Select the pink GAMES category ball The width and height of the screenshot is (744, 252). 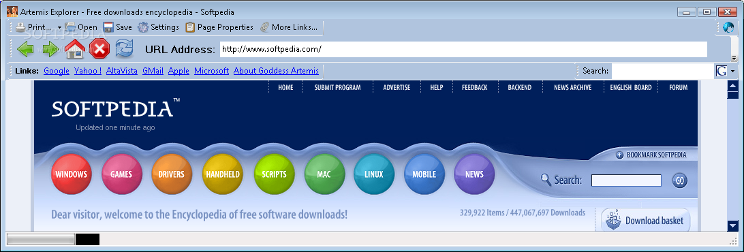[x=121, y=174]
